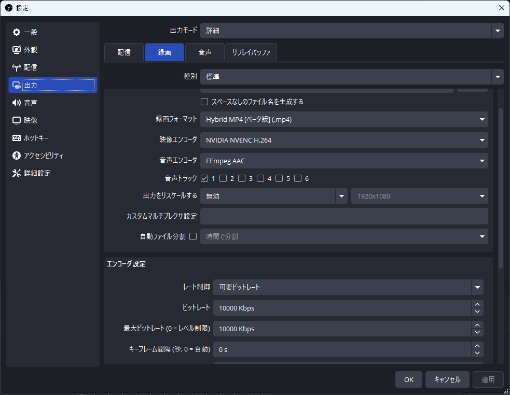The image size is (510, 395).
Task: Click the monitor icon beside 映像
Action: pyautogui.click(x=16, y=120)
